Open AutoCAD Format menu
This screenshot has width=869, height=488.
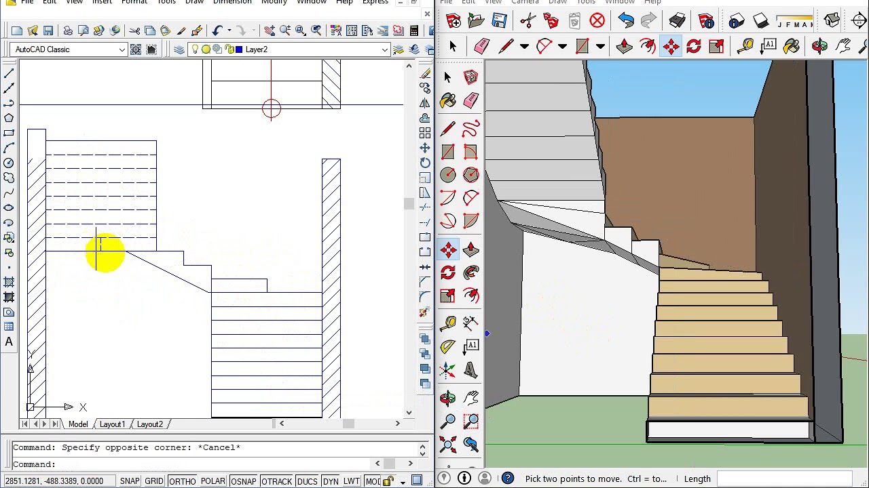coord(134,2)
